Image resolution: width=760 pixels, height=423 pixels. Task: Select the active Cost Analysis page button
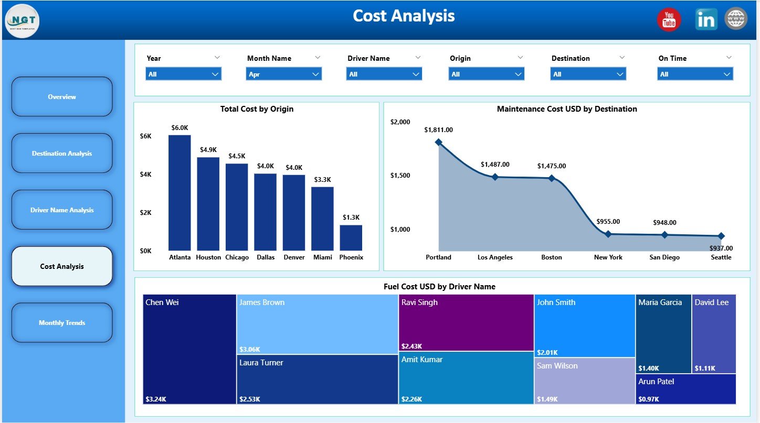[61, 266]
